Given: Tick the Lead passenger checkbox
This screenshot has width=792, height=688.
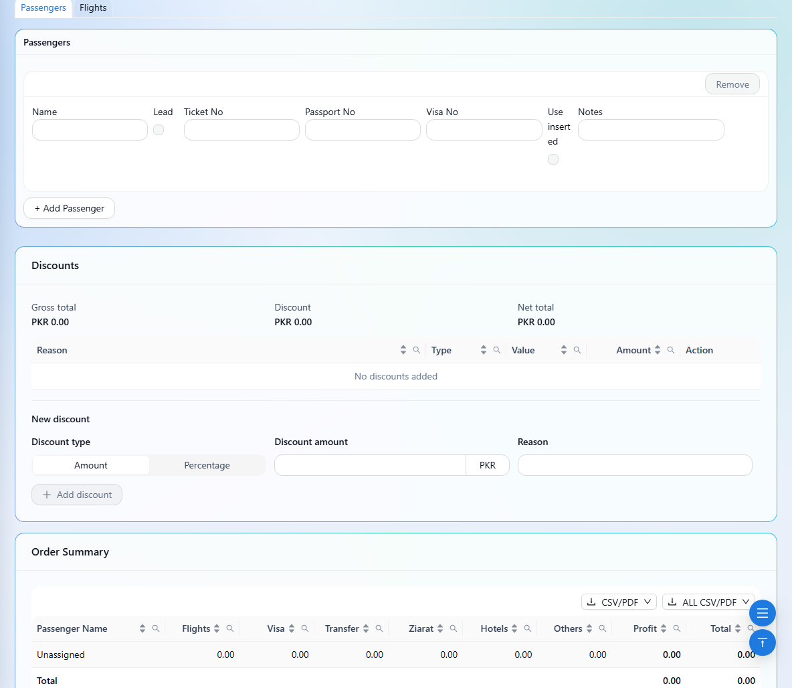Looking at the screenshot, I should pyautogui.click(x=159, y=130).
